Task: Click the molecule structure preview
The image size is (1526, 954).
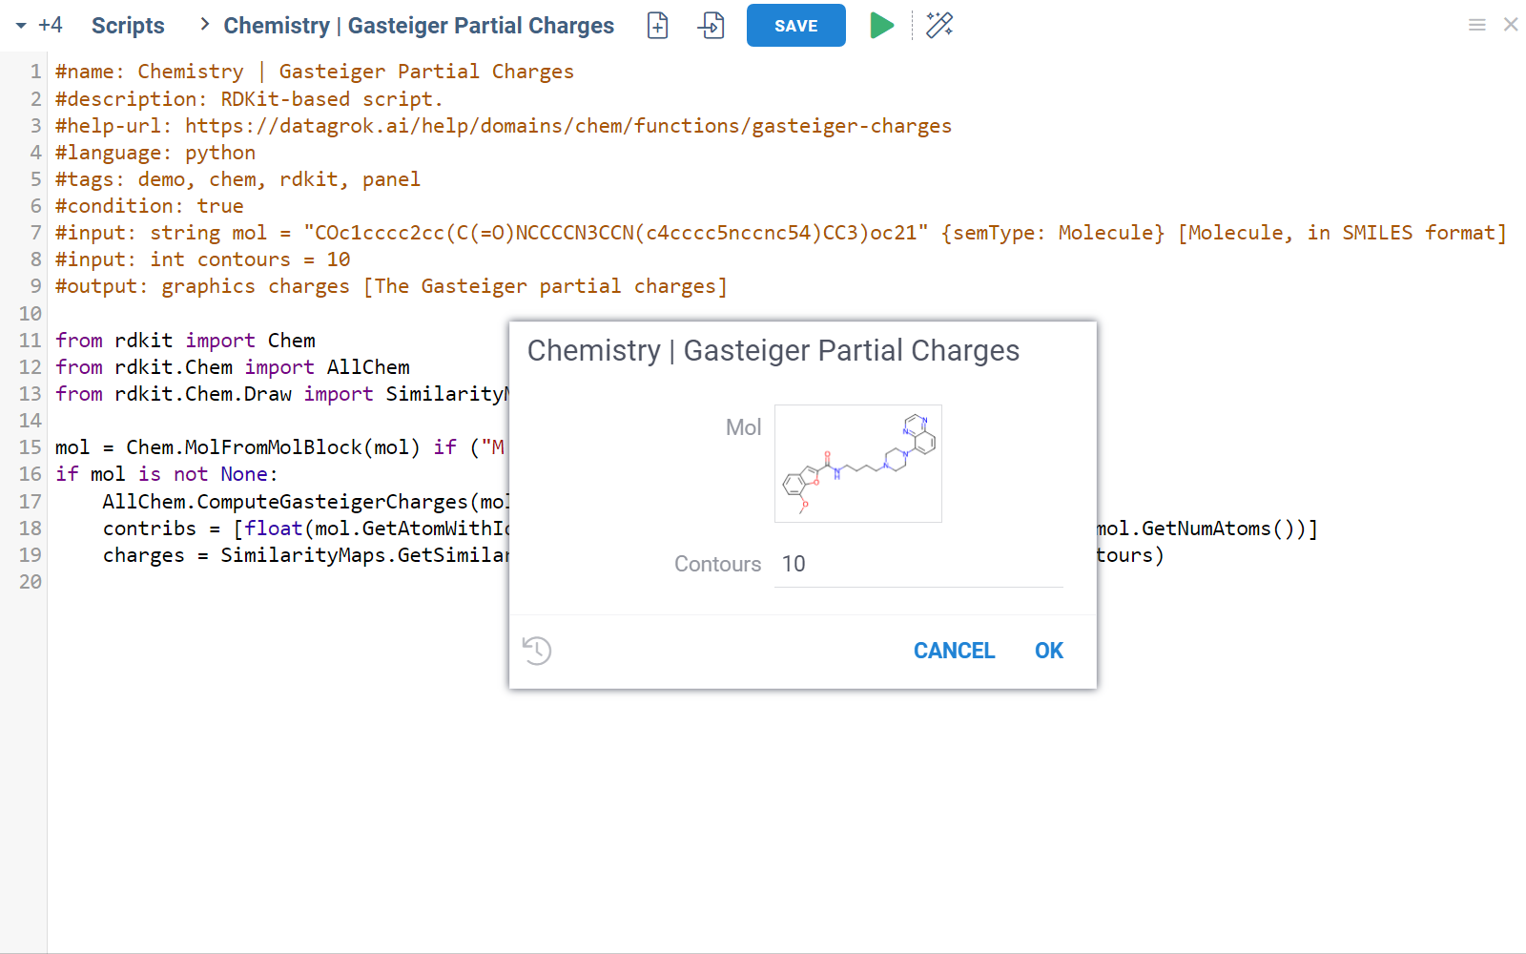Action: click(856, 464)
